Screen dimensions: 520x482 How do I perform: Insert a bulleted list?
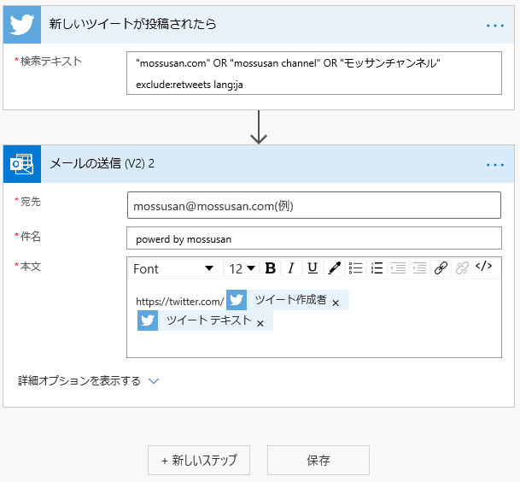click(356, 268)
